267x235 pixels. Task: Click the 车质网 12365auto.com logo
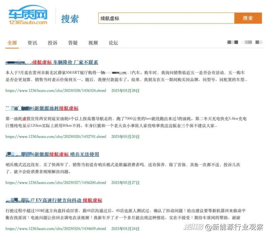point(28,15)
